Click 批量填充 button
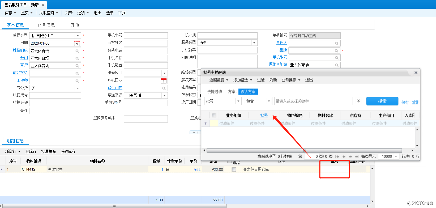 click(x=48, y=151)
